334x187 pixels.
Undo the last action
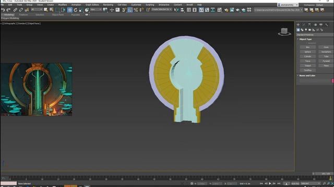(x=3, y=10)
